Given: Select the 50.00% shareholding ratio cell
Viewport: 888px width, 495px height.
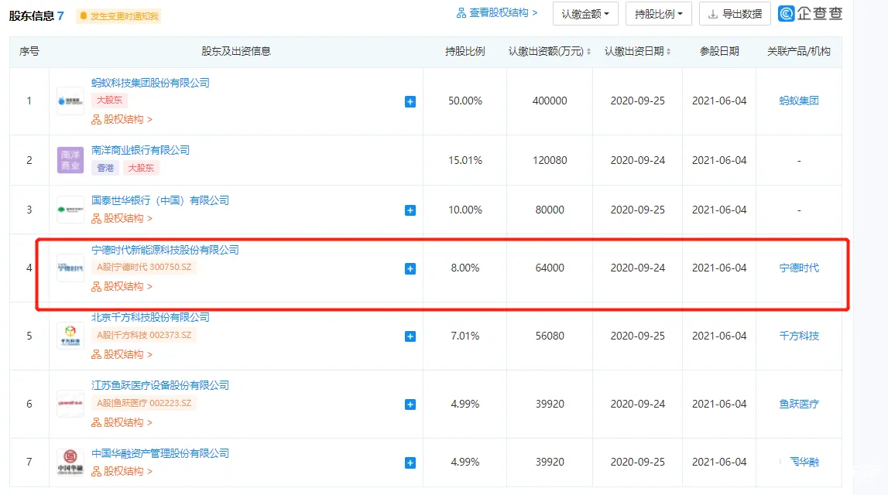Looking at the screenshot, I should point(465,101).
